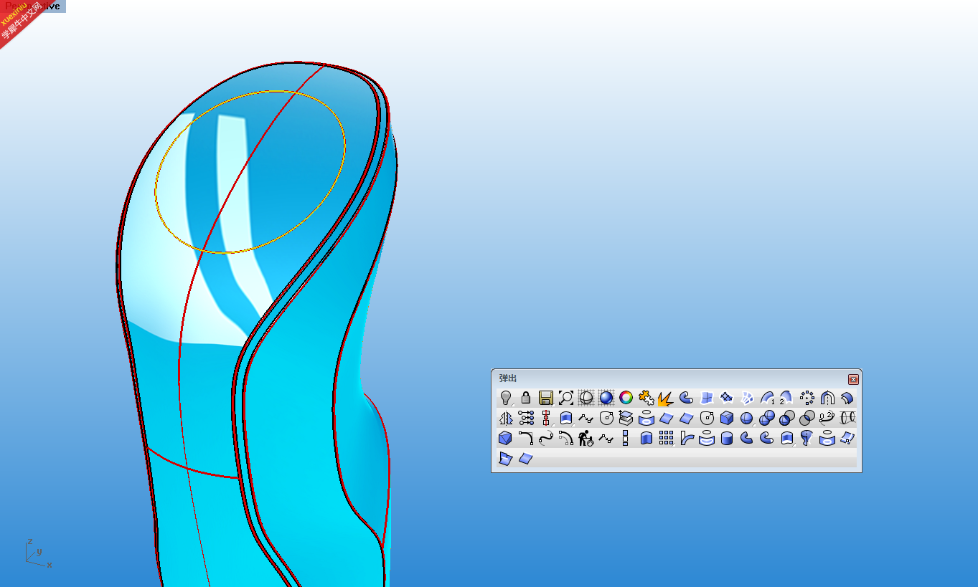Click the nodes and arrows align icon

click(526, 418)
